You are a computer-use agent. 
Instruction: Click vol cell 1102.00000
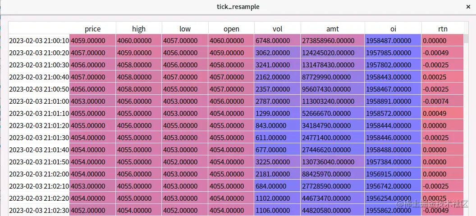[x=278, y=198]
